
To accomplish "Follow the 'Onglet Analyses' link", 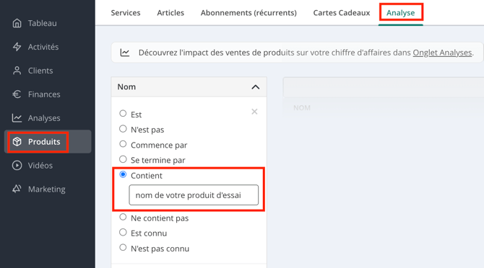I will (x=442, y=53).
